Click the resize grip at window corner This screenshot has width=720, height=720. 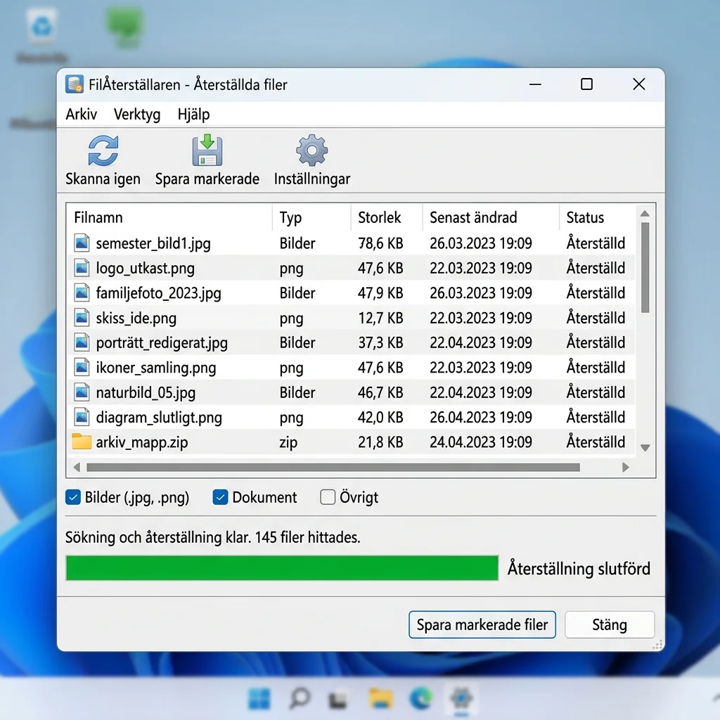(658, 645)
